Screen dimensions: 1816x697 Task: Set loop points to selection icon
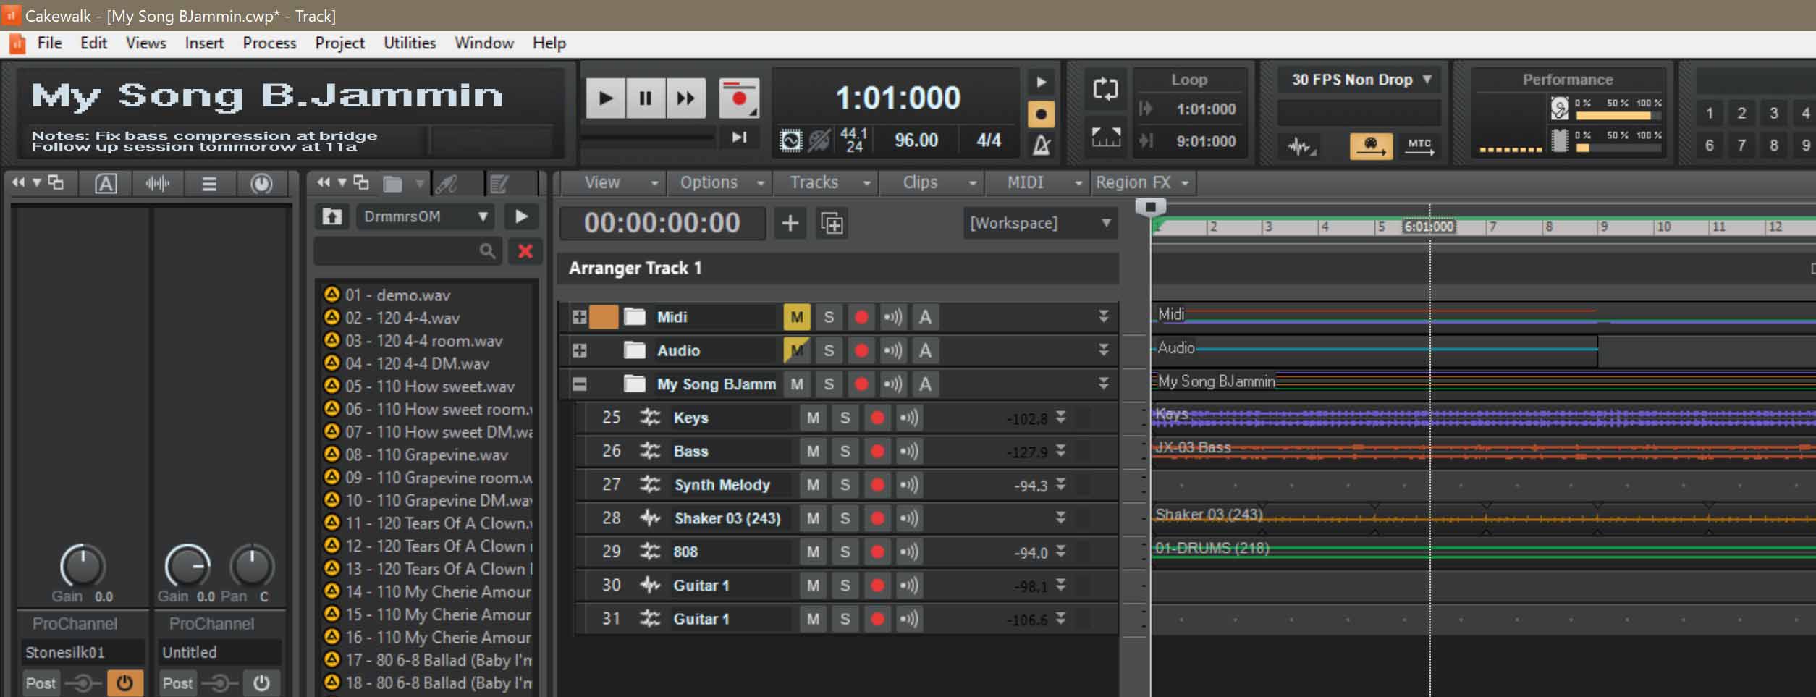[x=1105, y=137]
